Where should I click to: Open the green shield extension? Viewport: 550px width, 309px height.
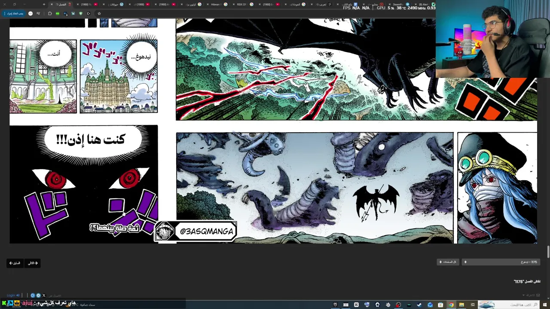[x=80, y=13]
